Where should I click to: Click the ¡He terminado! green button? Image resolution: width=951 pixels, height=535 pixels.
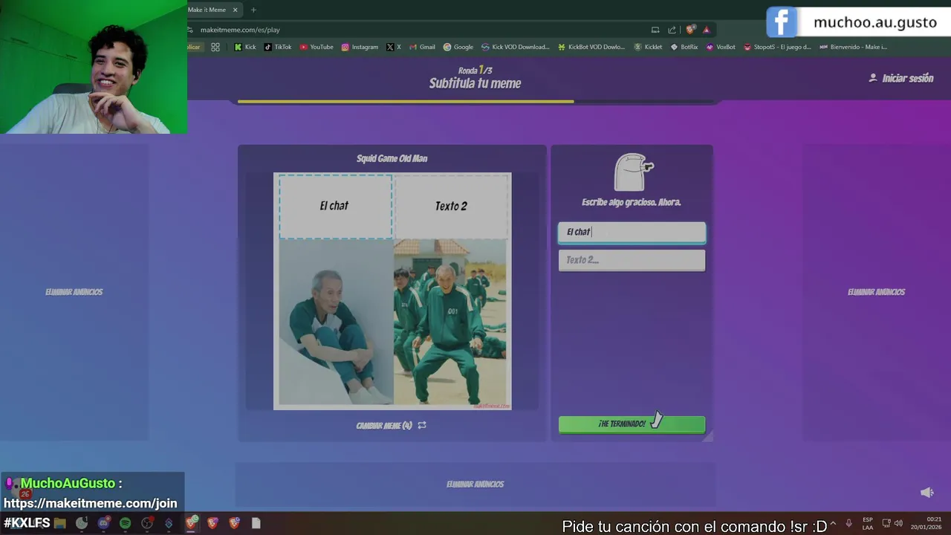632,424
